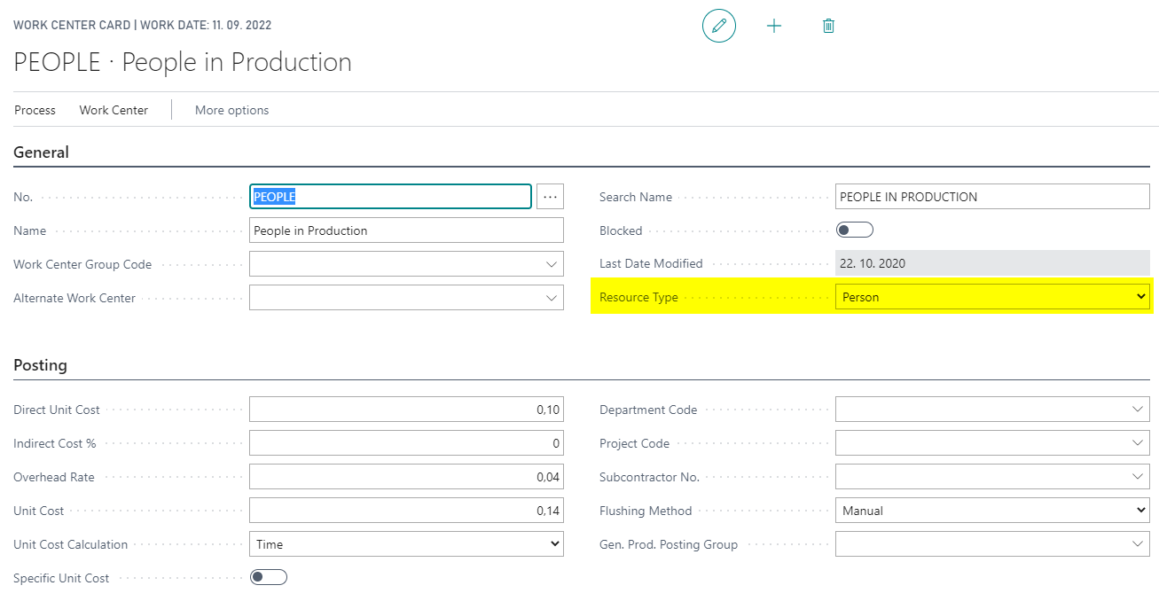Click the edit pencil icon
The width and height of the screenshot is (1159, 609).
point(719,26)
